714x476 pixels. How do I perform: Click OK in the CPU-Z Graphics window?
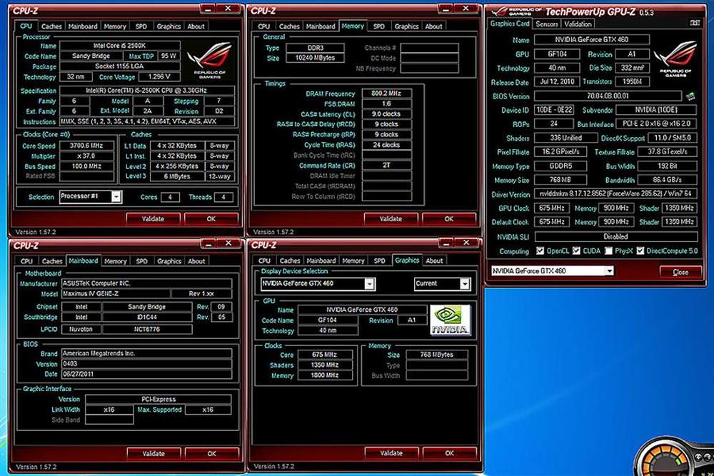449,453
